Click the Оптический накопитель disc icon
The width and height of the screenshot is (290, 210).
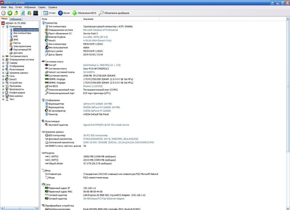[47, 143]
